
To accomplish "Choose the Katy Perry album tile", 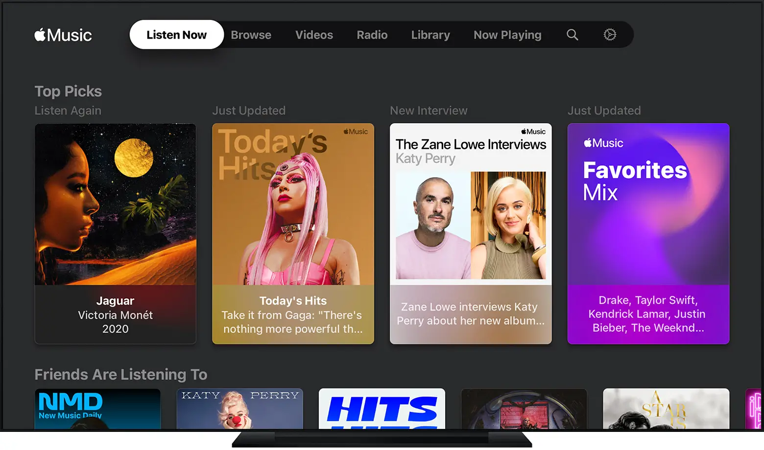I will point(239,408).
